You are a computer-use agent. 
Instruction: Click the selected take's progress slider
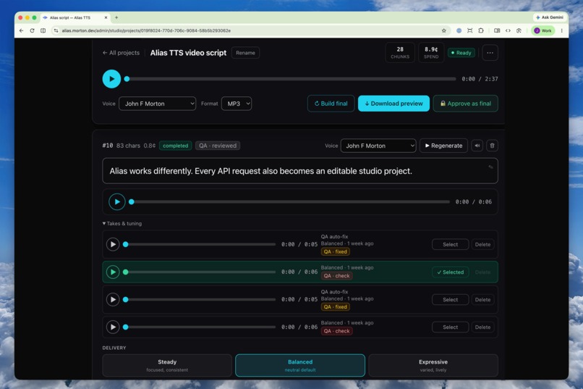pos(200,272)
